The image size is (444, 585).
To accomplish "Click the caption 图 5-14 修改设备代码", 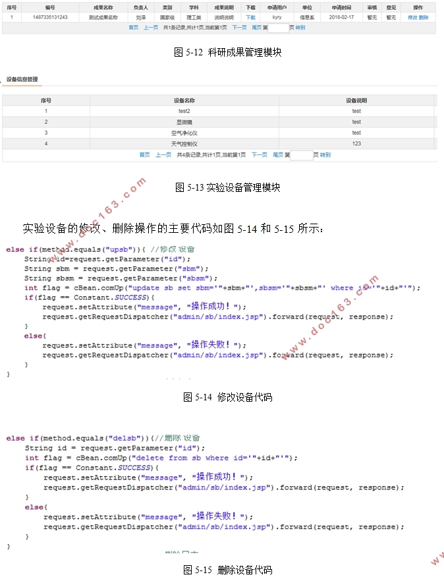I will (227, 397).
